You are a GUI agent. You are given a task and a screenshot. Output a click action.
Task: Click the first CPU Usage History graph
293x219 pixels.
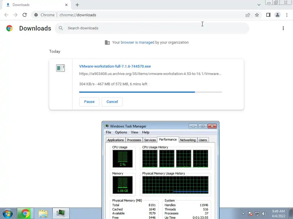(150, 159)
